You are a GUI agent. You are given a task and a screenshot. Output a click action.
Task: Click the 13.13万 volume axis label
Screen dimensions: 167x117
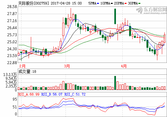(10, 75)
